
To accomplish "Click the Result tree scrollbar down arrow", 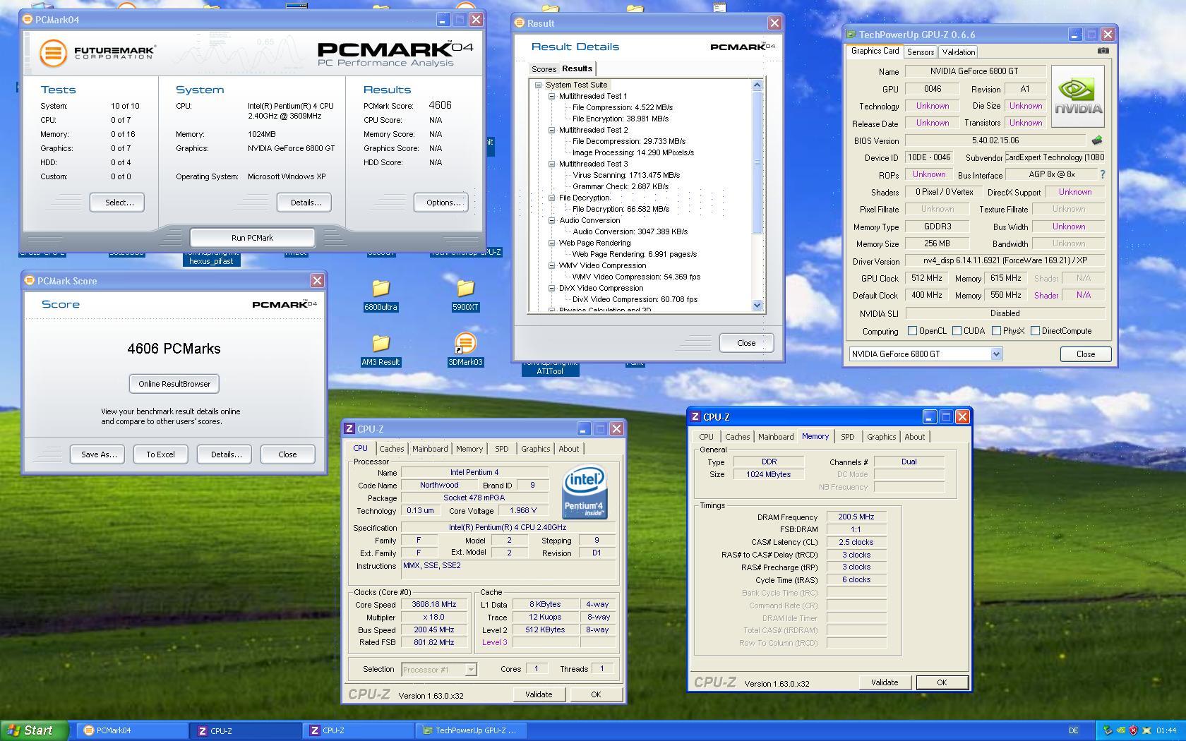I will tap(757, 306).
